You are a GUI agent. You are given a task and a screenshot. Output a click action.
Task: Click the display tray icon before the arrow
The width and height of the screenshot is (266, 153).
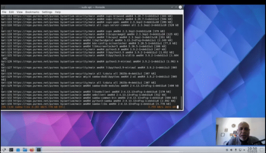[240, 150]
